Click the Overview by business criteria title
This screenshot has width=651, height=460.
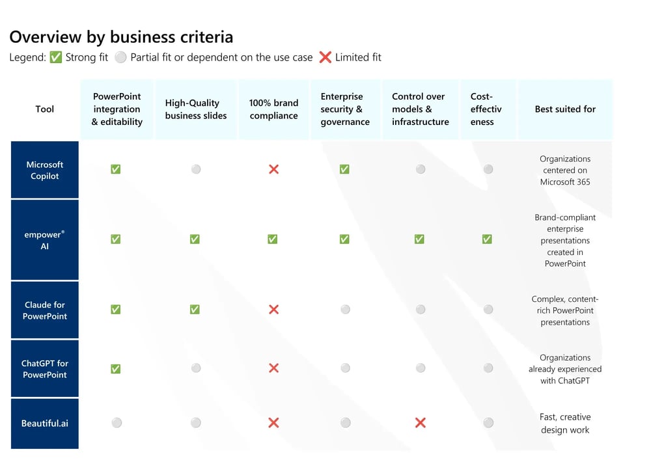click(121, 37)
